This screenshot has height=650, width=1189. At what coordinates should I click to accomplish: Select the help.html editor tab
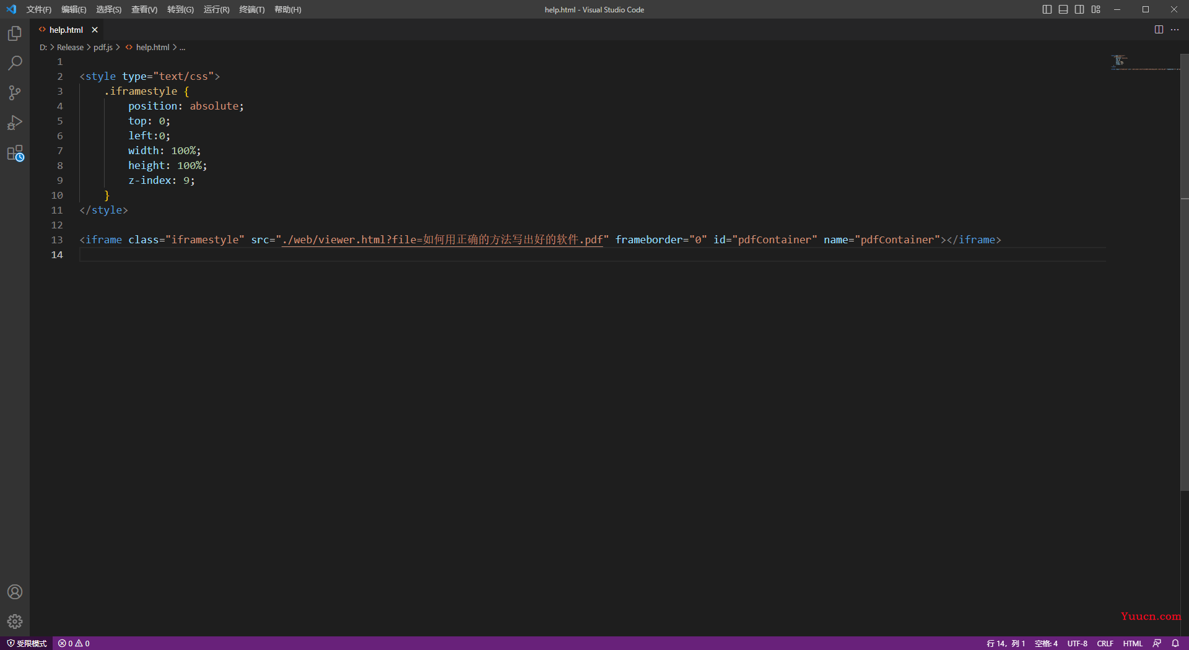[x=66, y=30]
